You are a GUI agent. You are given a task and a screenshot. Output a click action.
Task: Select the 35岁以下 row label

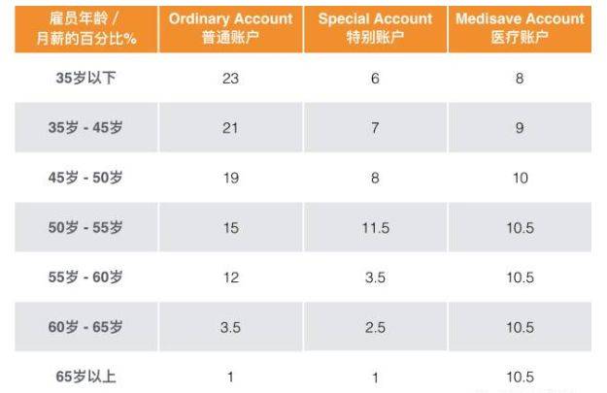[85, 80]
